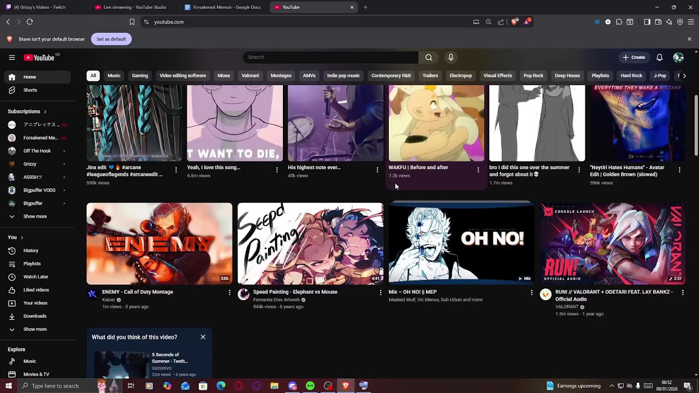
Task: Open more options for WAKFU short
Action: tap(478, 170)
